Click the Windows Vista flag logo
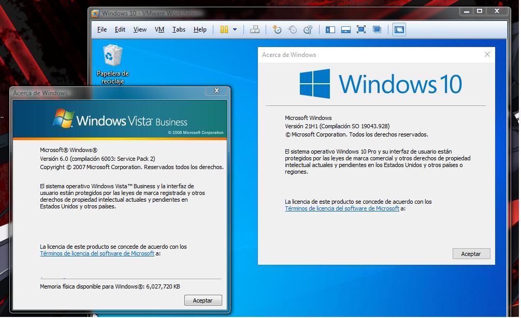This screenshot has height=318, width=521. [64, 118]
